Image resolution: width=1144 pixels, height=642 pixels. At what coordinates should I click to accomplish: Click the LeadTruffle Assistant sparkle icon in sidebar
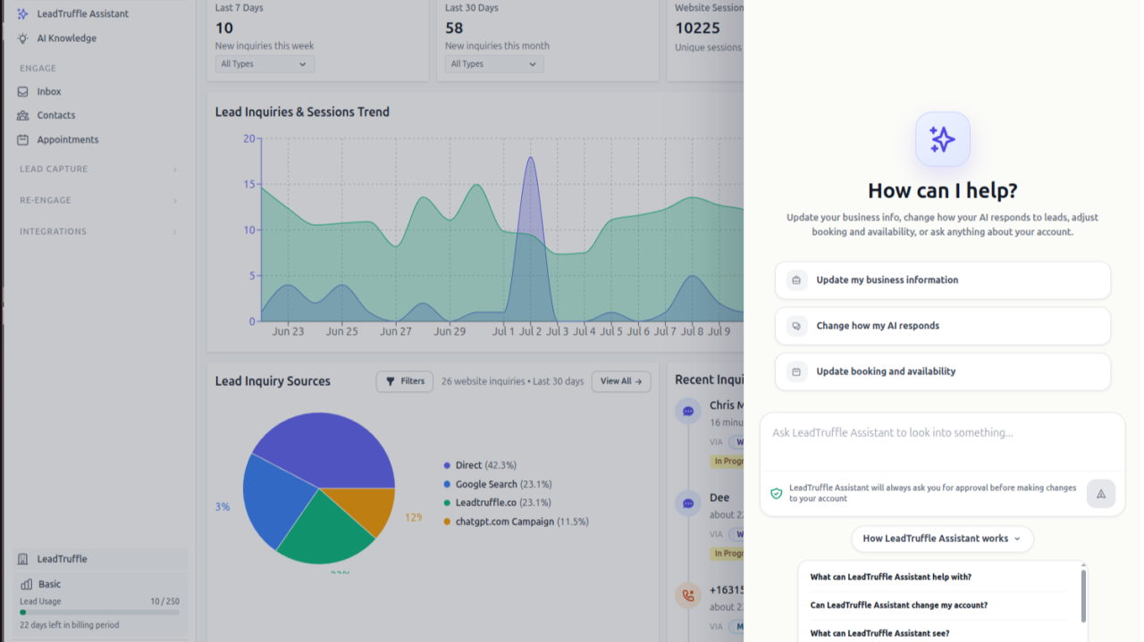(23, 14)
